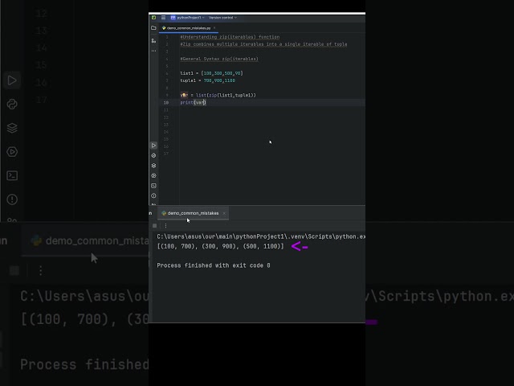Click the zipped list output in console
Viewport: 514px width, 386px height.
click(220, 246)
